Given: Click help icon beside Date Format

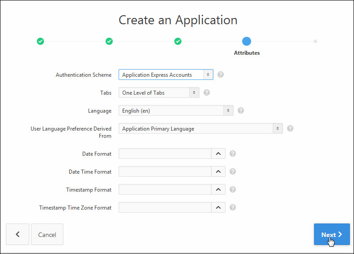Looking at the screenshot, I should 233,153.
